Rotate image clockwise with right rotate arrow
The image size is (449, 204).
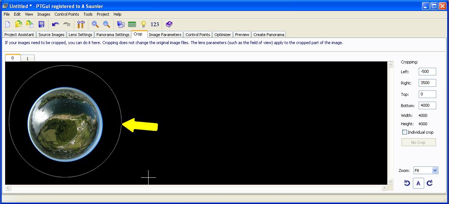click(x=430, y=183)
